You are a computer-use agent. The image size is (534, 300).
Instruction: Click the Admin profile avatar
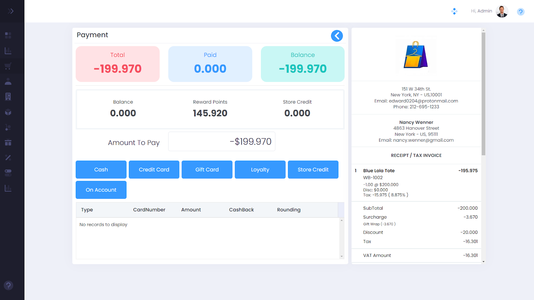point(502,11)
